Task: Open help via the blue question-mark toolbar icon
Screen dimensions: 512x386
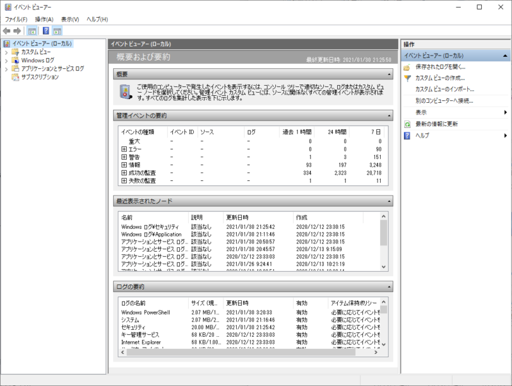Action: tap(46, 31)
